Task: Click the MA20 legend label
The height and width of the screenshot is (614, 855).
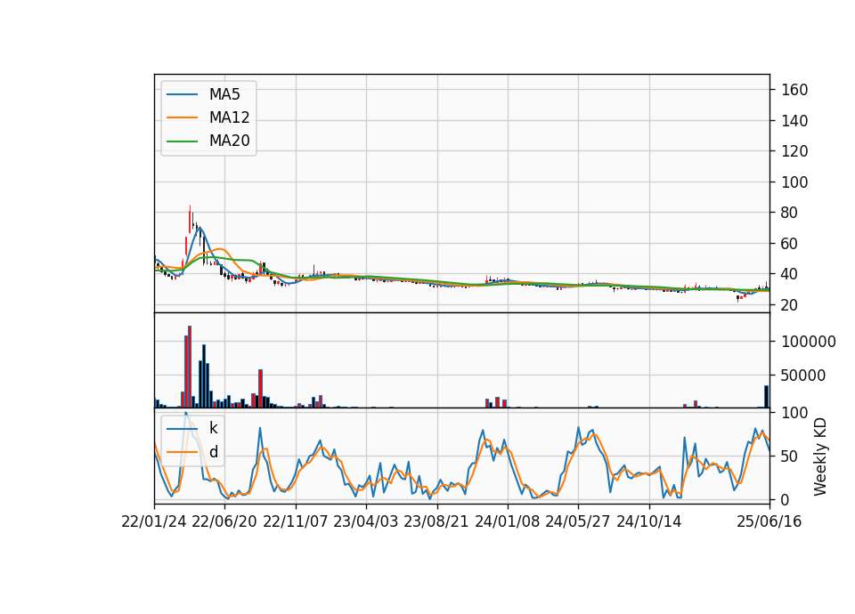Action: coord(229,141)
